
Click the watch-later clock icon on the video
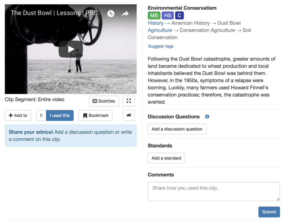pos(111,13)
